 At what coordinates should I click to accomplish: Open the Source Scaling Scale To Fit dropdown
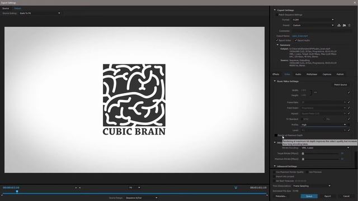[40, 13]
